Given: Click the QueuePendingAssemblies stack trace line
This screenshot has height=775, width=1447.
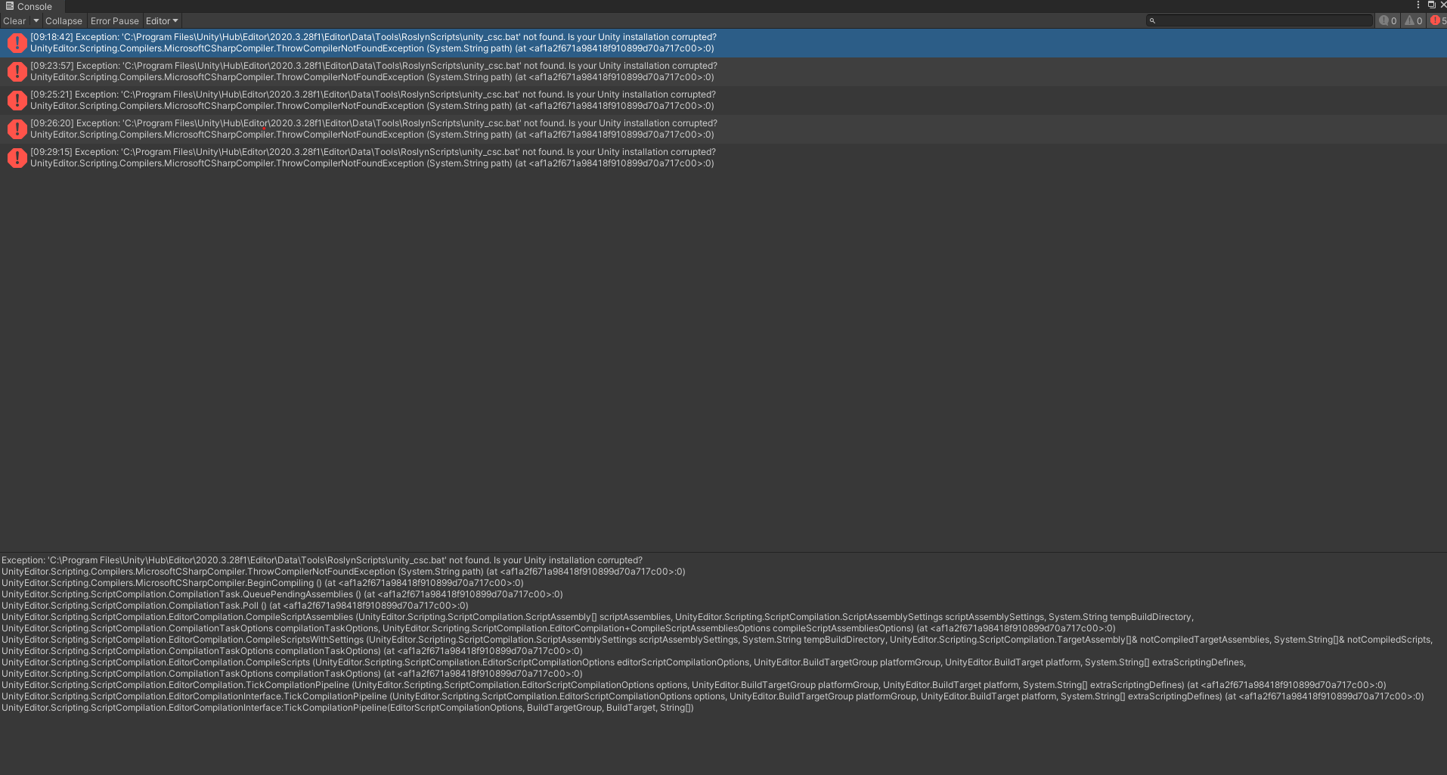Looking at the screenshot, I should click(x=282, y=594).
